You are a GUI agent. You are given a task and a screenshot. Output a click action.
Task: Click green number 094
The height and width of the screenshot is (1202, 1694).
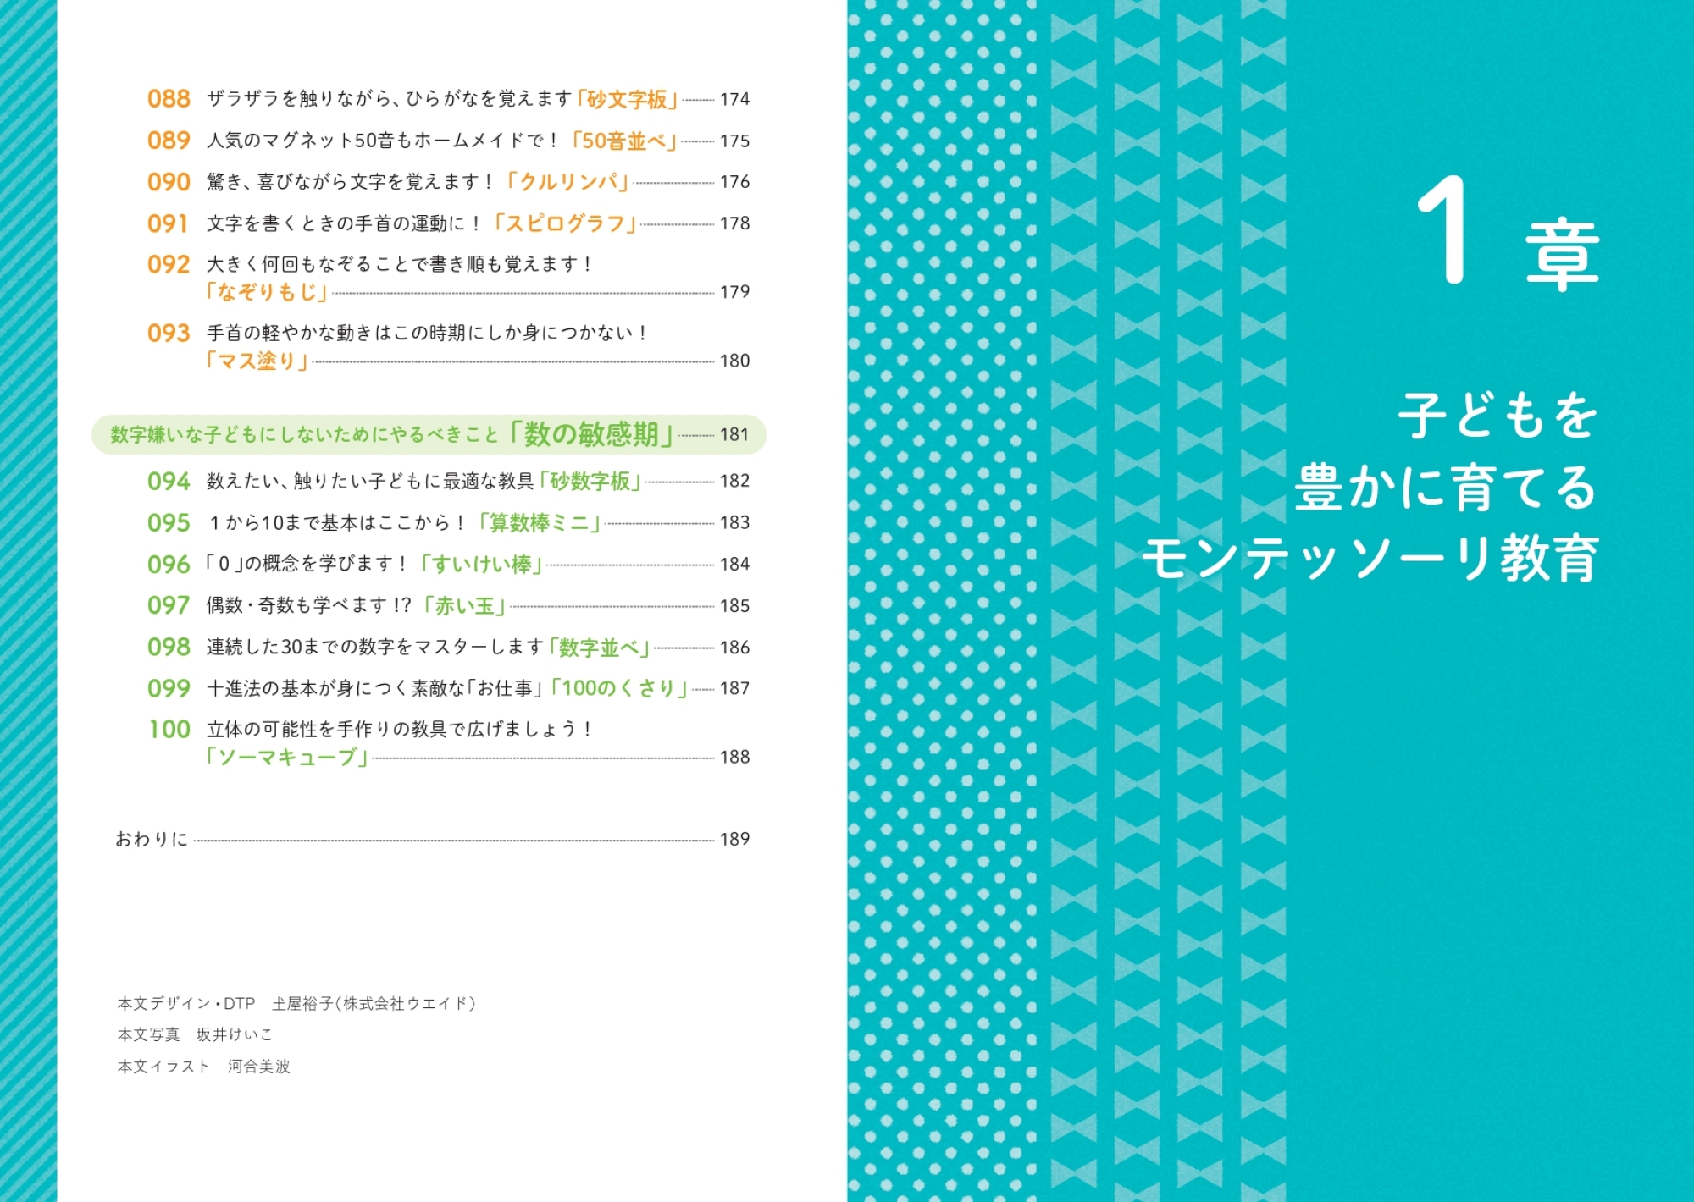coord(169,482)
